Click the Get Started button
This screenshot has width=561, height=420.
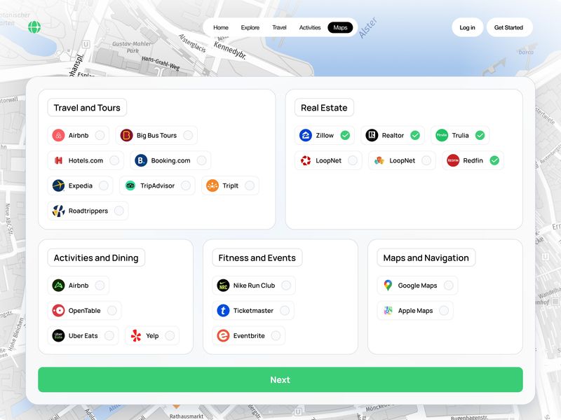[x=509, y=27]
